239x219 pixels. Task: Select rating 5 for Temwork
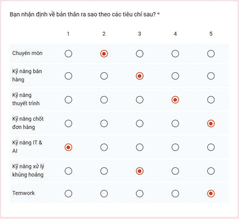211,194
